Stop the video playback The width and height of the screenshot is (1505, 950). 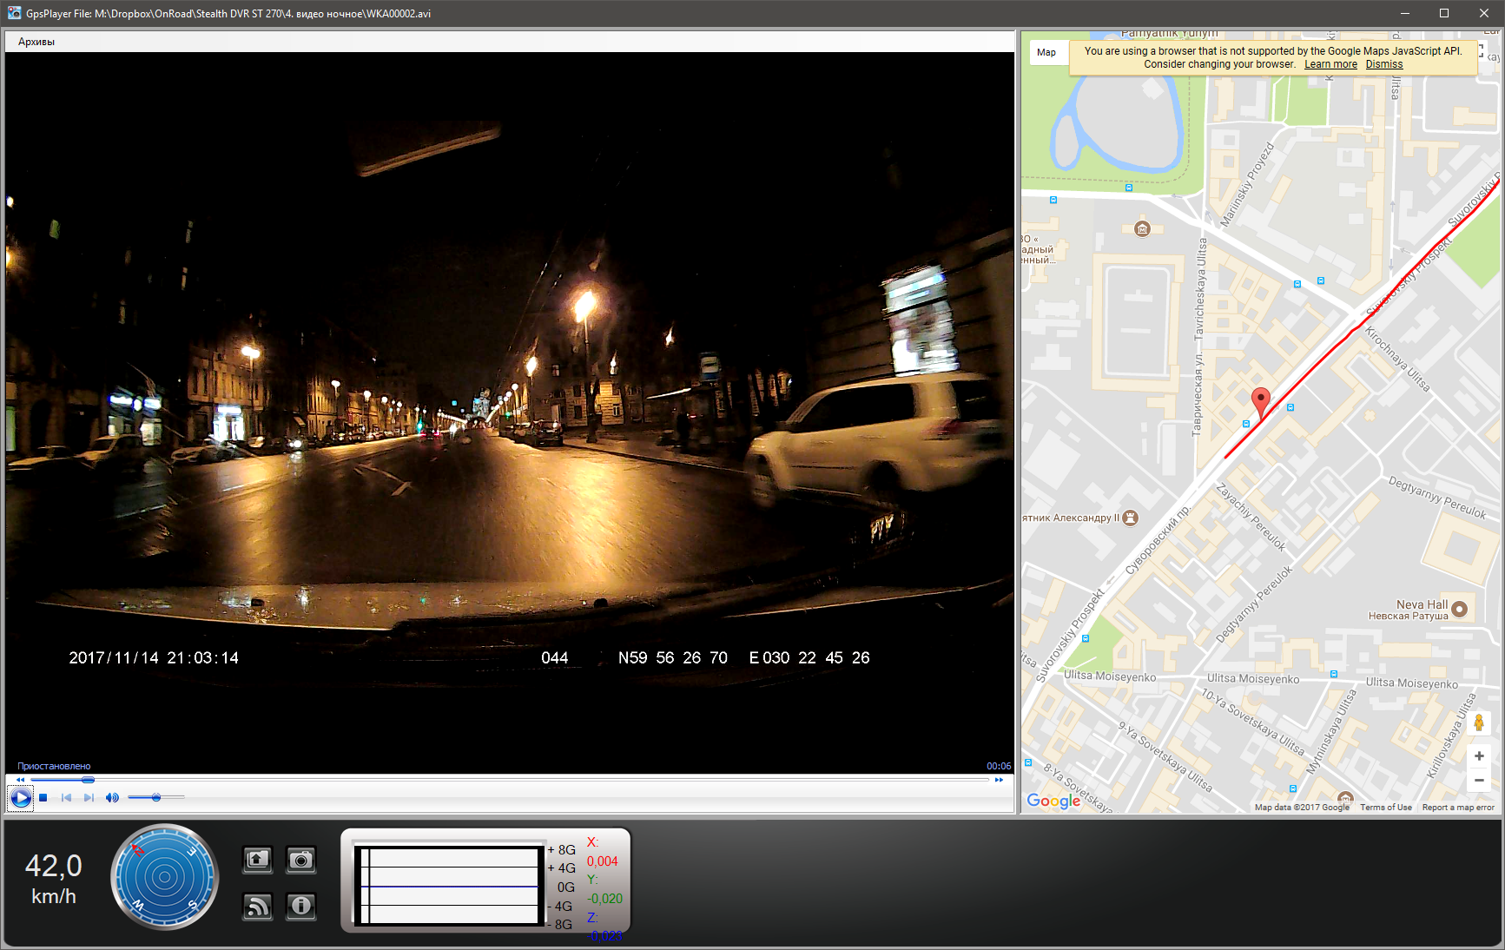[43, 797]
